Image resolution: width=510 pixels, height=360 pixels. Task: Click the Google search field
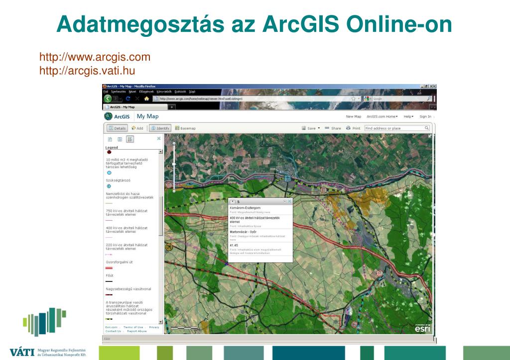[x=399, y=98]
